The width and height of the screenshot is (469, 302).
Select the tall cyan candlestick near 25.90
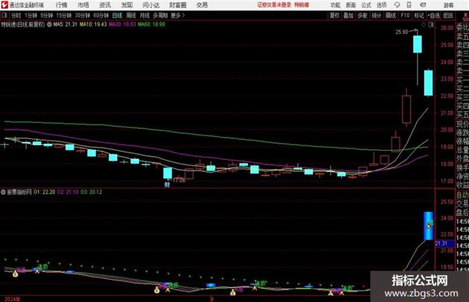[x=417, y=44]
